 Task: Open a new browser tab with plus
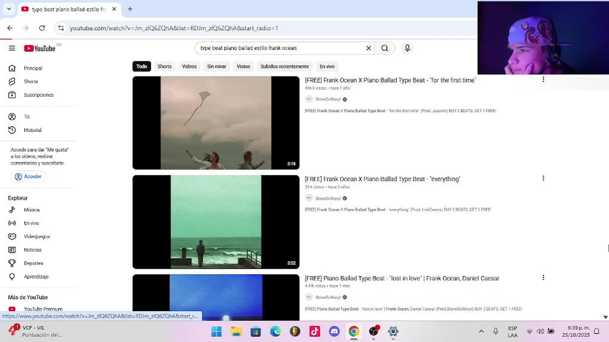130,9
